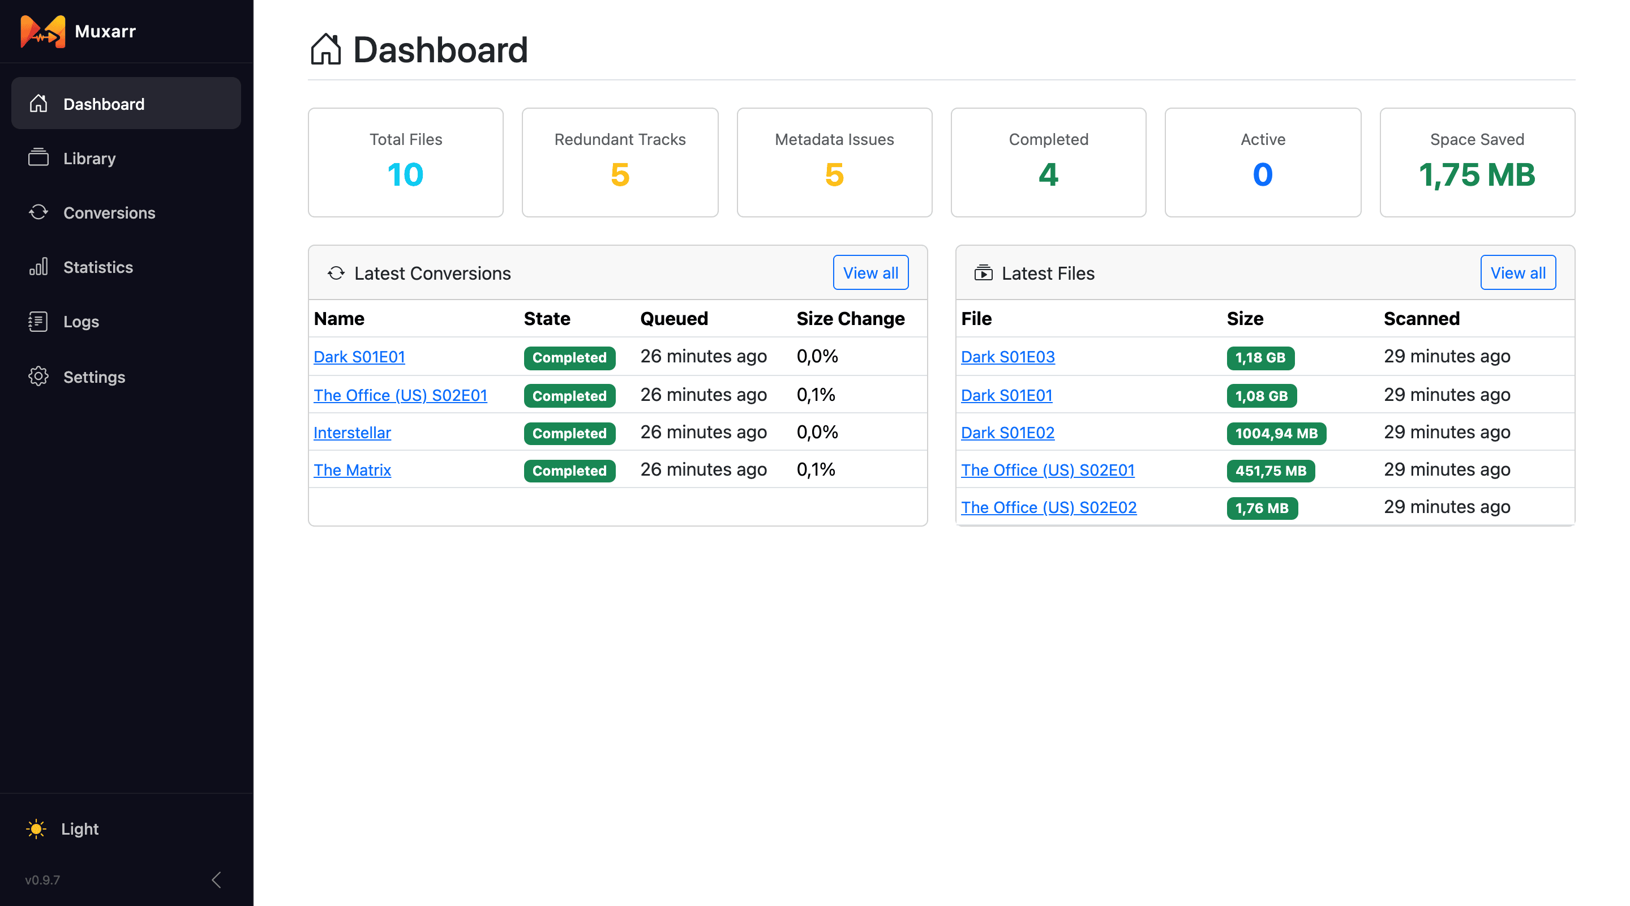Screen dimensions: 1630x906
Task: Click the Completed badge for Interstellar
Action: 569,434
